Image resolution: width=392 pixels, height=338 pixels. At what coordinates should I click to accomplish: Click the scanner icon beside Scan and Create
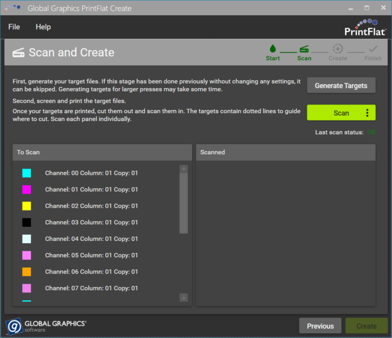coord(19,53)
